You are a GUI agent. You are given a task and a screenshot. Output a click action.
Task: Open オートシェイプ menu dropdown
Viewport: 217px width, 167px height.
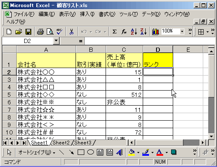pos(37,152)
